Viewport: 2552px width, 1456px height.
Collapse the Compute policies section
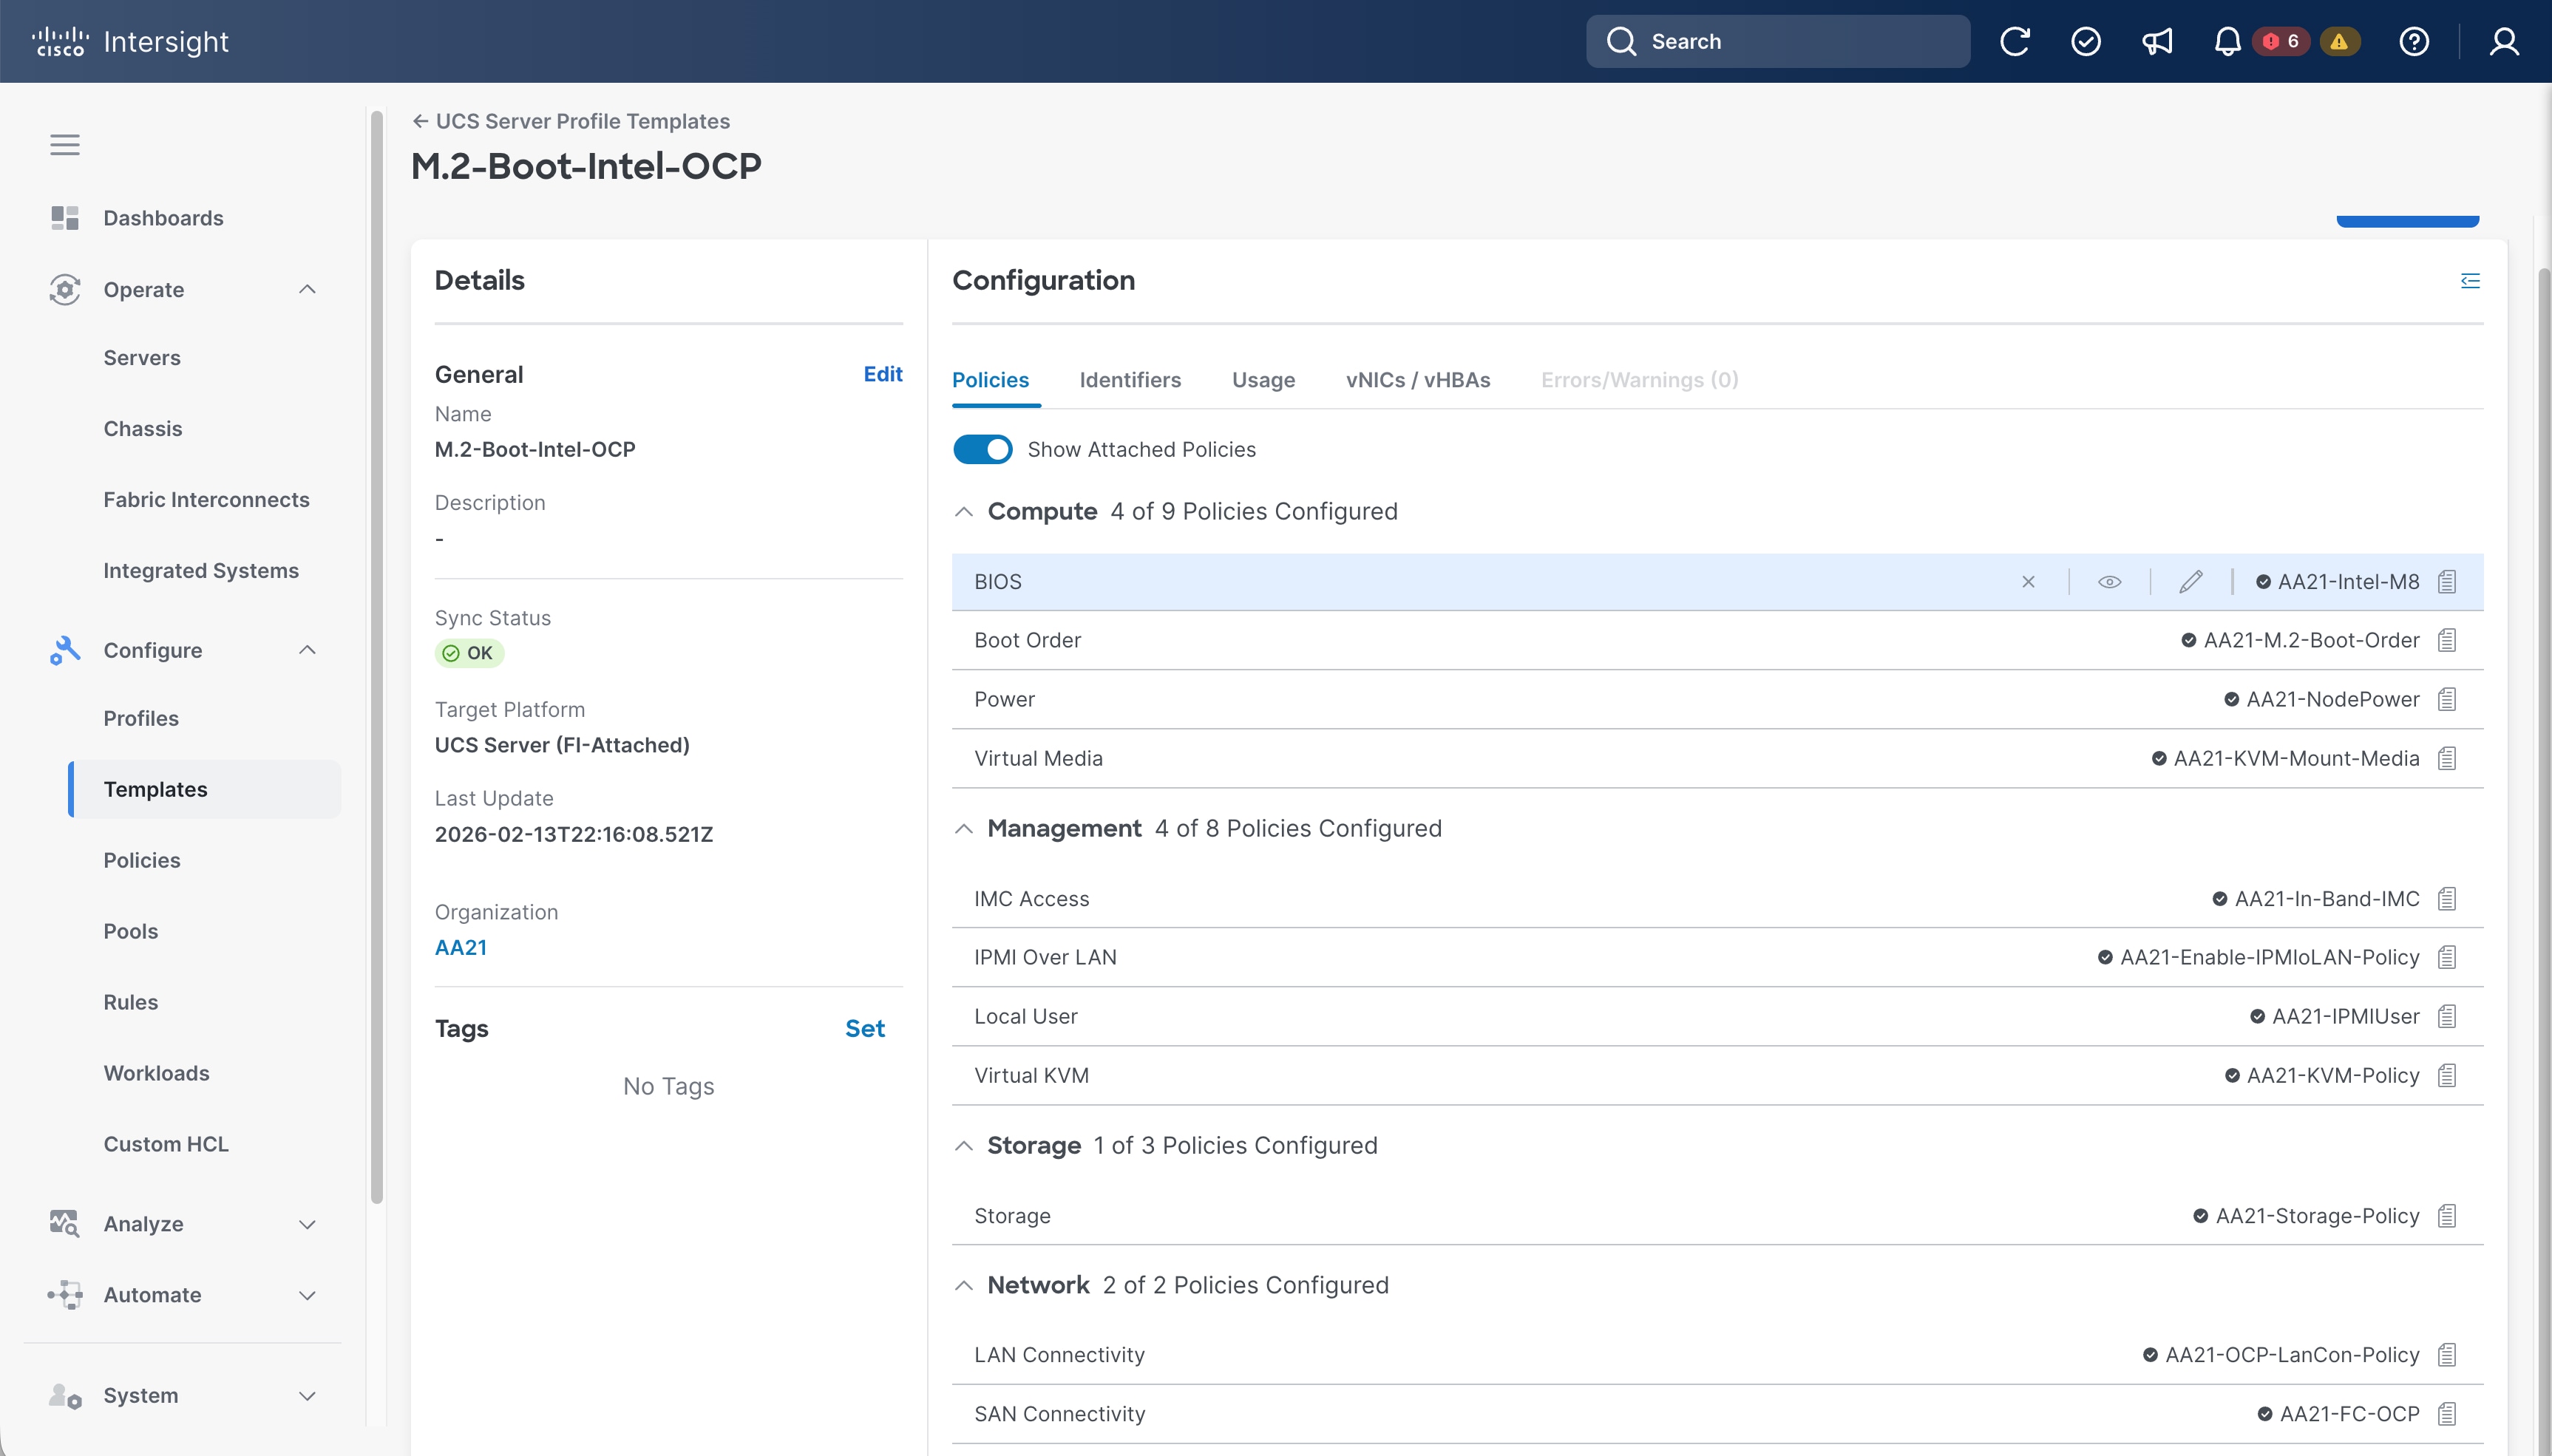964,512
